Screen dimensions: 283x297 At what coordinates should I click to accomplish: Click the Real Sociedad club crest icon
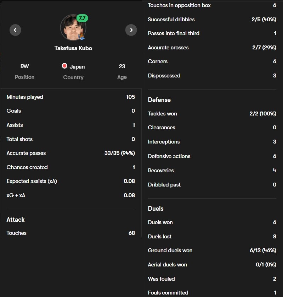[81, 36]
